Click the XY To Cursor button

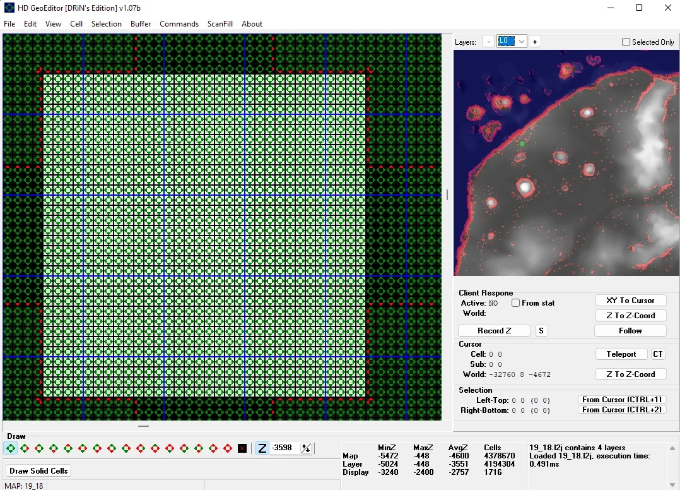tap(630, 301)
